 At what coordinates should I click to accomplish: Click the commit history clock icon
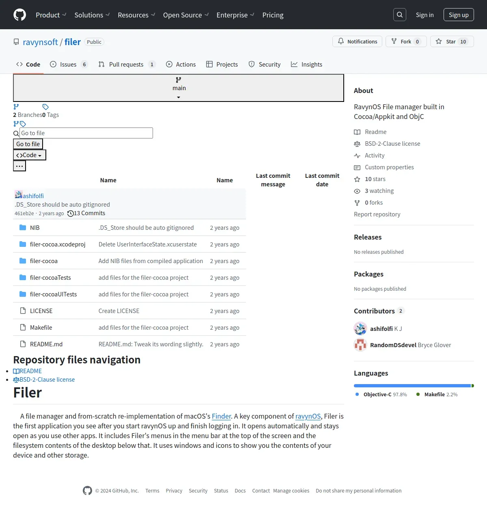pos(71,214)
